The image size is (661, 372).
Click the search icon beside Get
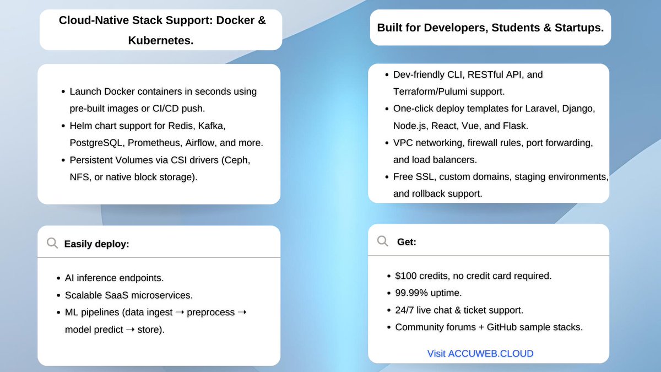pyautogui.click(x=382, y=241)
